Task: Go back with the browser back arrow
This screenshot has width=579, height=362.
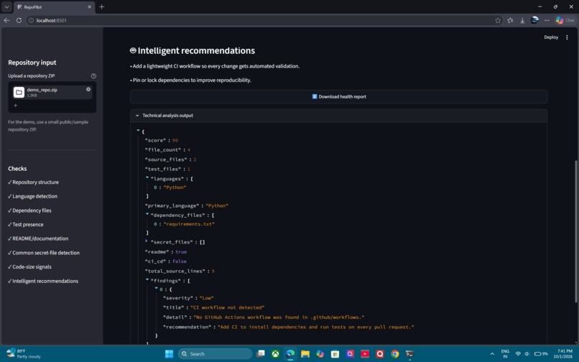Action: pos(6,20)
